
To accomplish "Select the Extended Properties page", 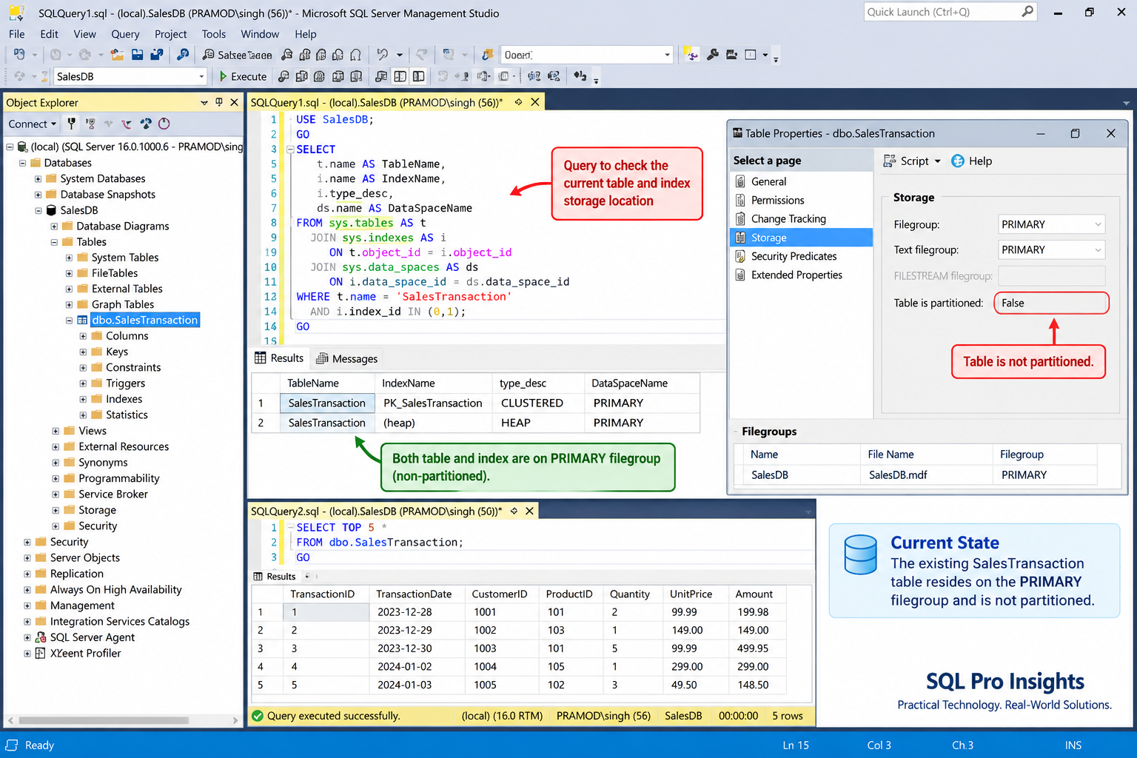I will [x=796, y=275].
